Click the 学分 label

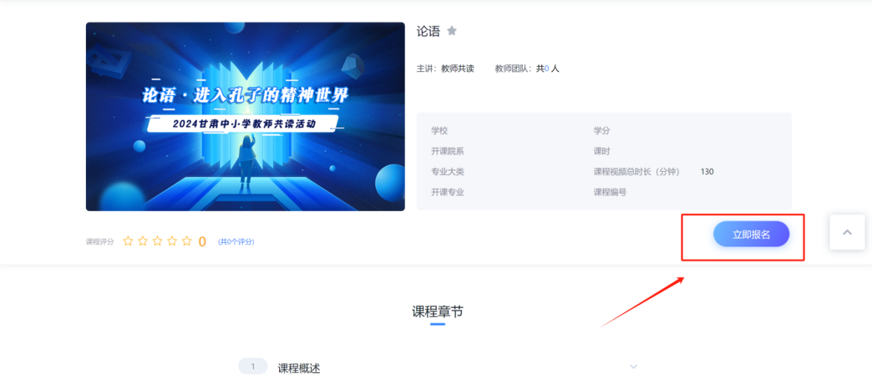(x=602, y=131)
